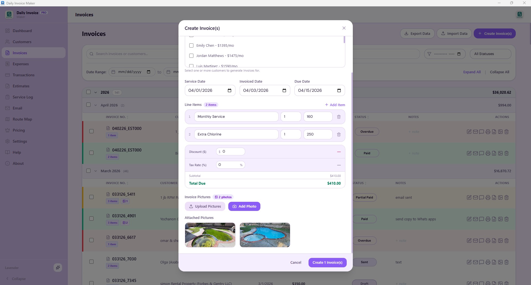Viewport: 531px width, 285px height.
Task: Download invoice 033126_7030 as a file
Action: [x=494, y=262]
